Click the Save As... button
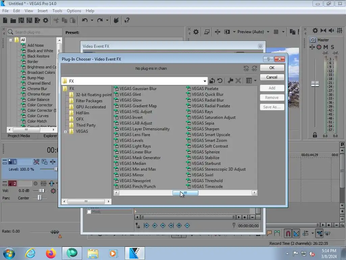Screen dimensions: 346x260 click(x=272, y=107)
